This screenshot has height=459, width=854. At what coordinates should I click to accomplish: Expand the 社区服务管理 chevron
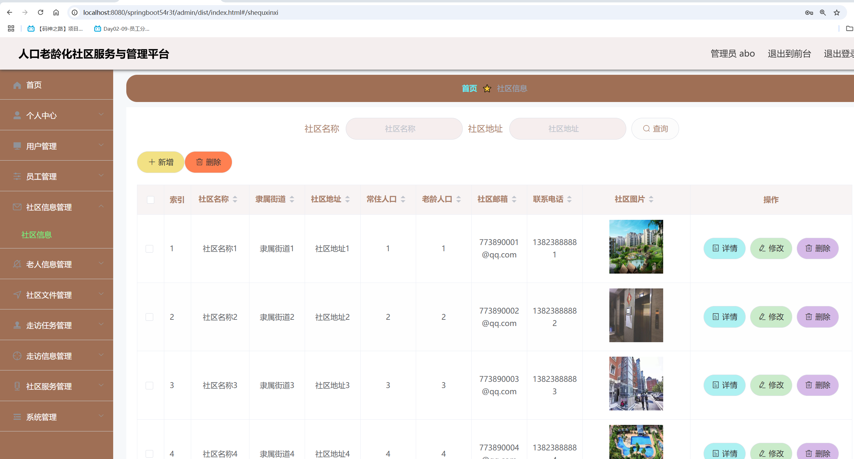pos(101,385)
